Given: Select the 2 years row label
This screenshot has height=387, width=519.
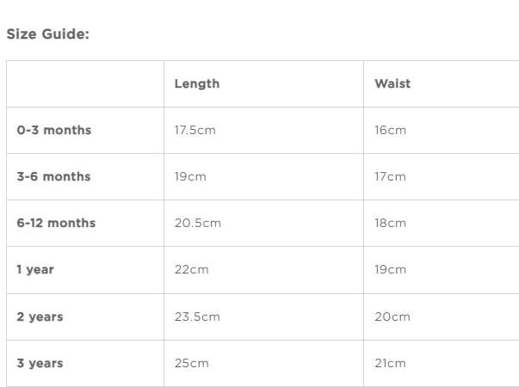Looking at the screenshot, I should (x=40, y=316).
